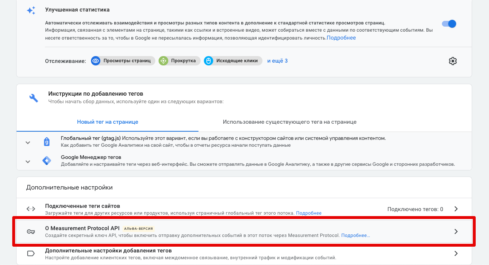Open enhanced measurement settings via gear icon
Viewport: 489px width, 265px height.
(453, 61)
